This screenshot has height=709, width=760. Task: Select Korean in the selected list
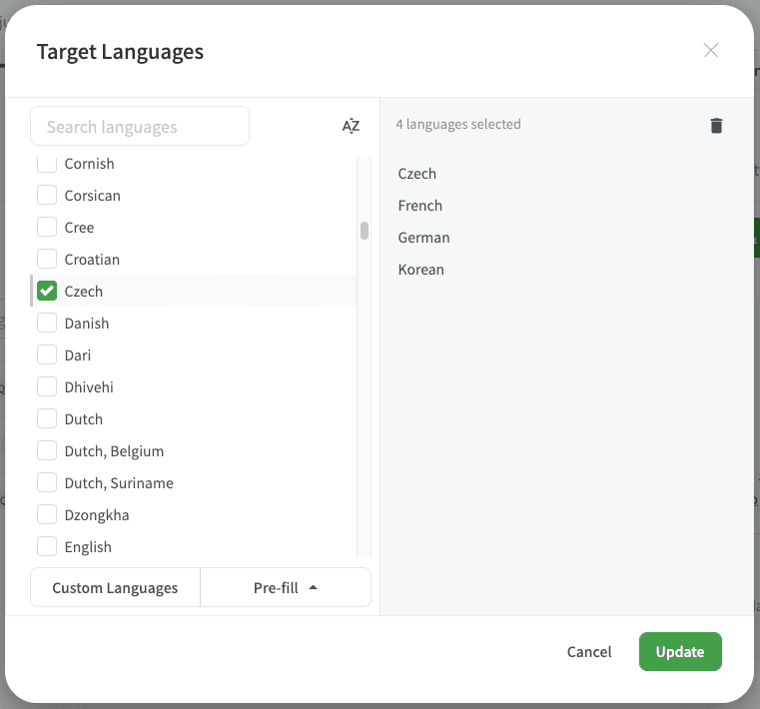pyautogui.click(x=420, y=270)
